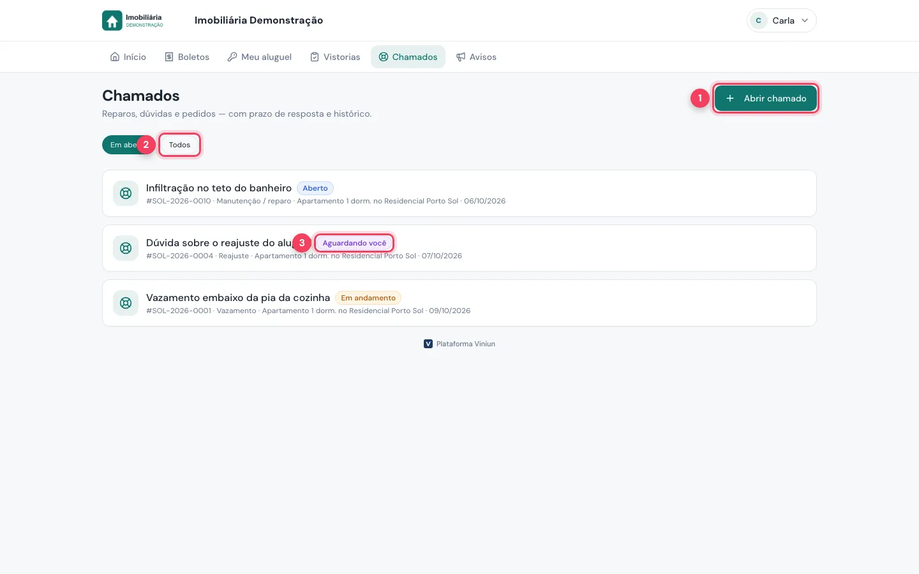Click the Imobiliária Demonstração header title
Image resolution: width=919 pixels, height=574 pixels.
(x=258, y=20)
